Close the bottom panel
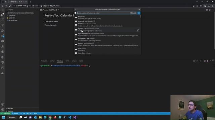 [x=213, y=61]
